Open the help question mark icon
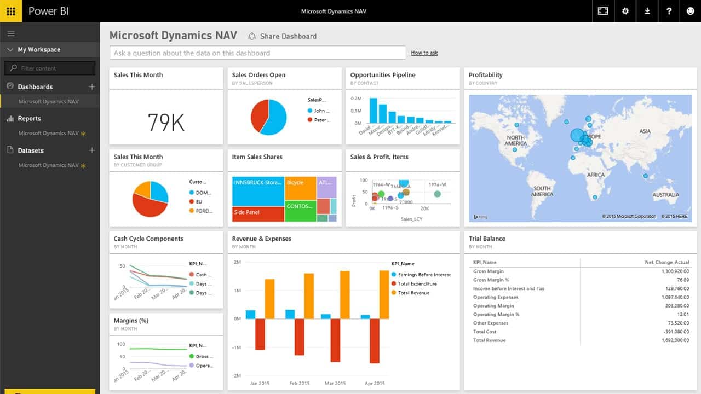Viewport: 701px width, 394px height. point(669,11)
